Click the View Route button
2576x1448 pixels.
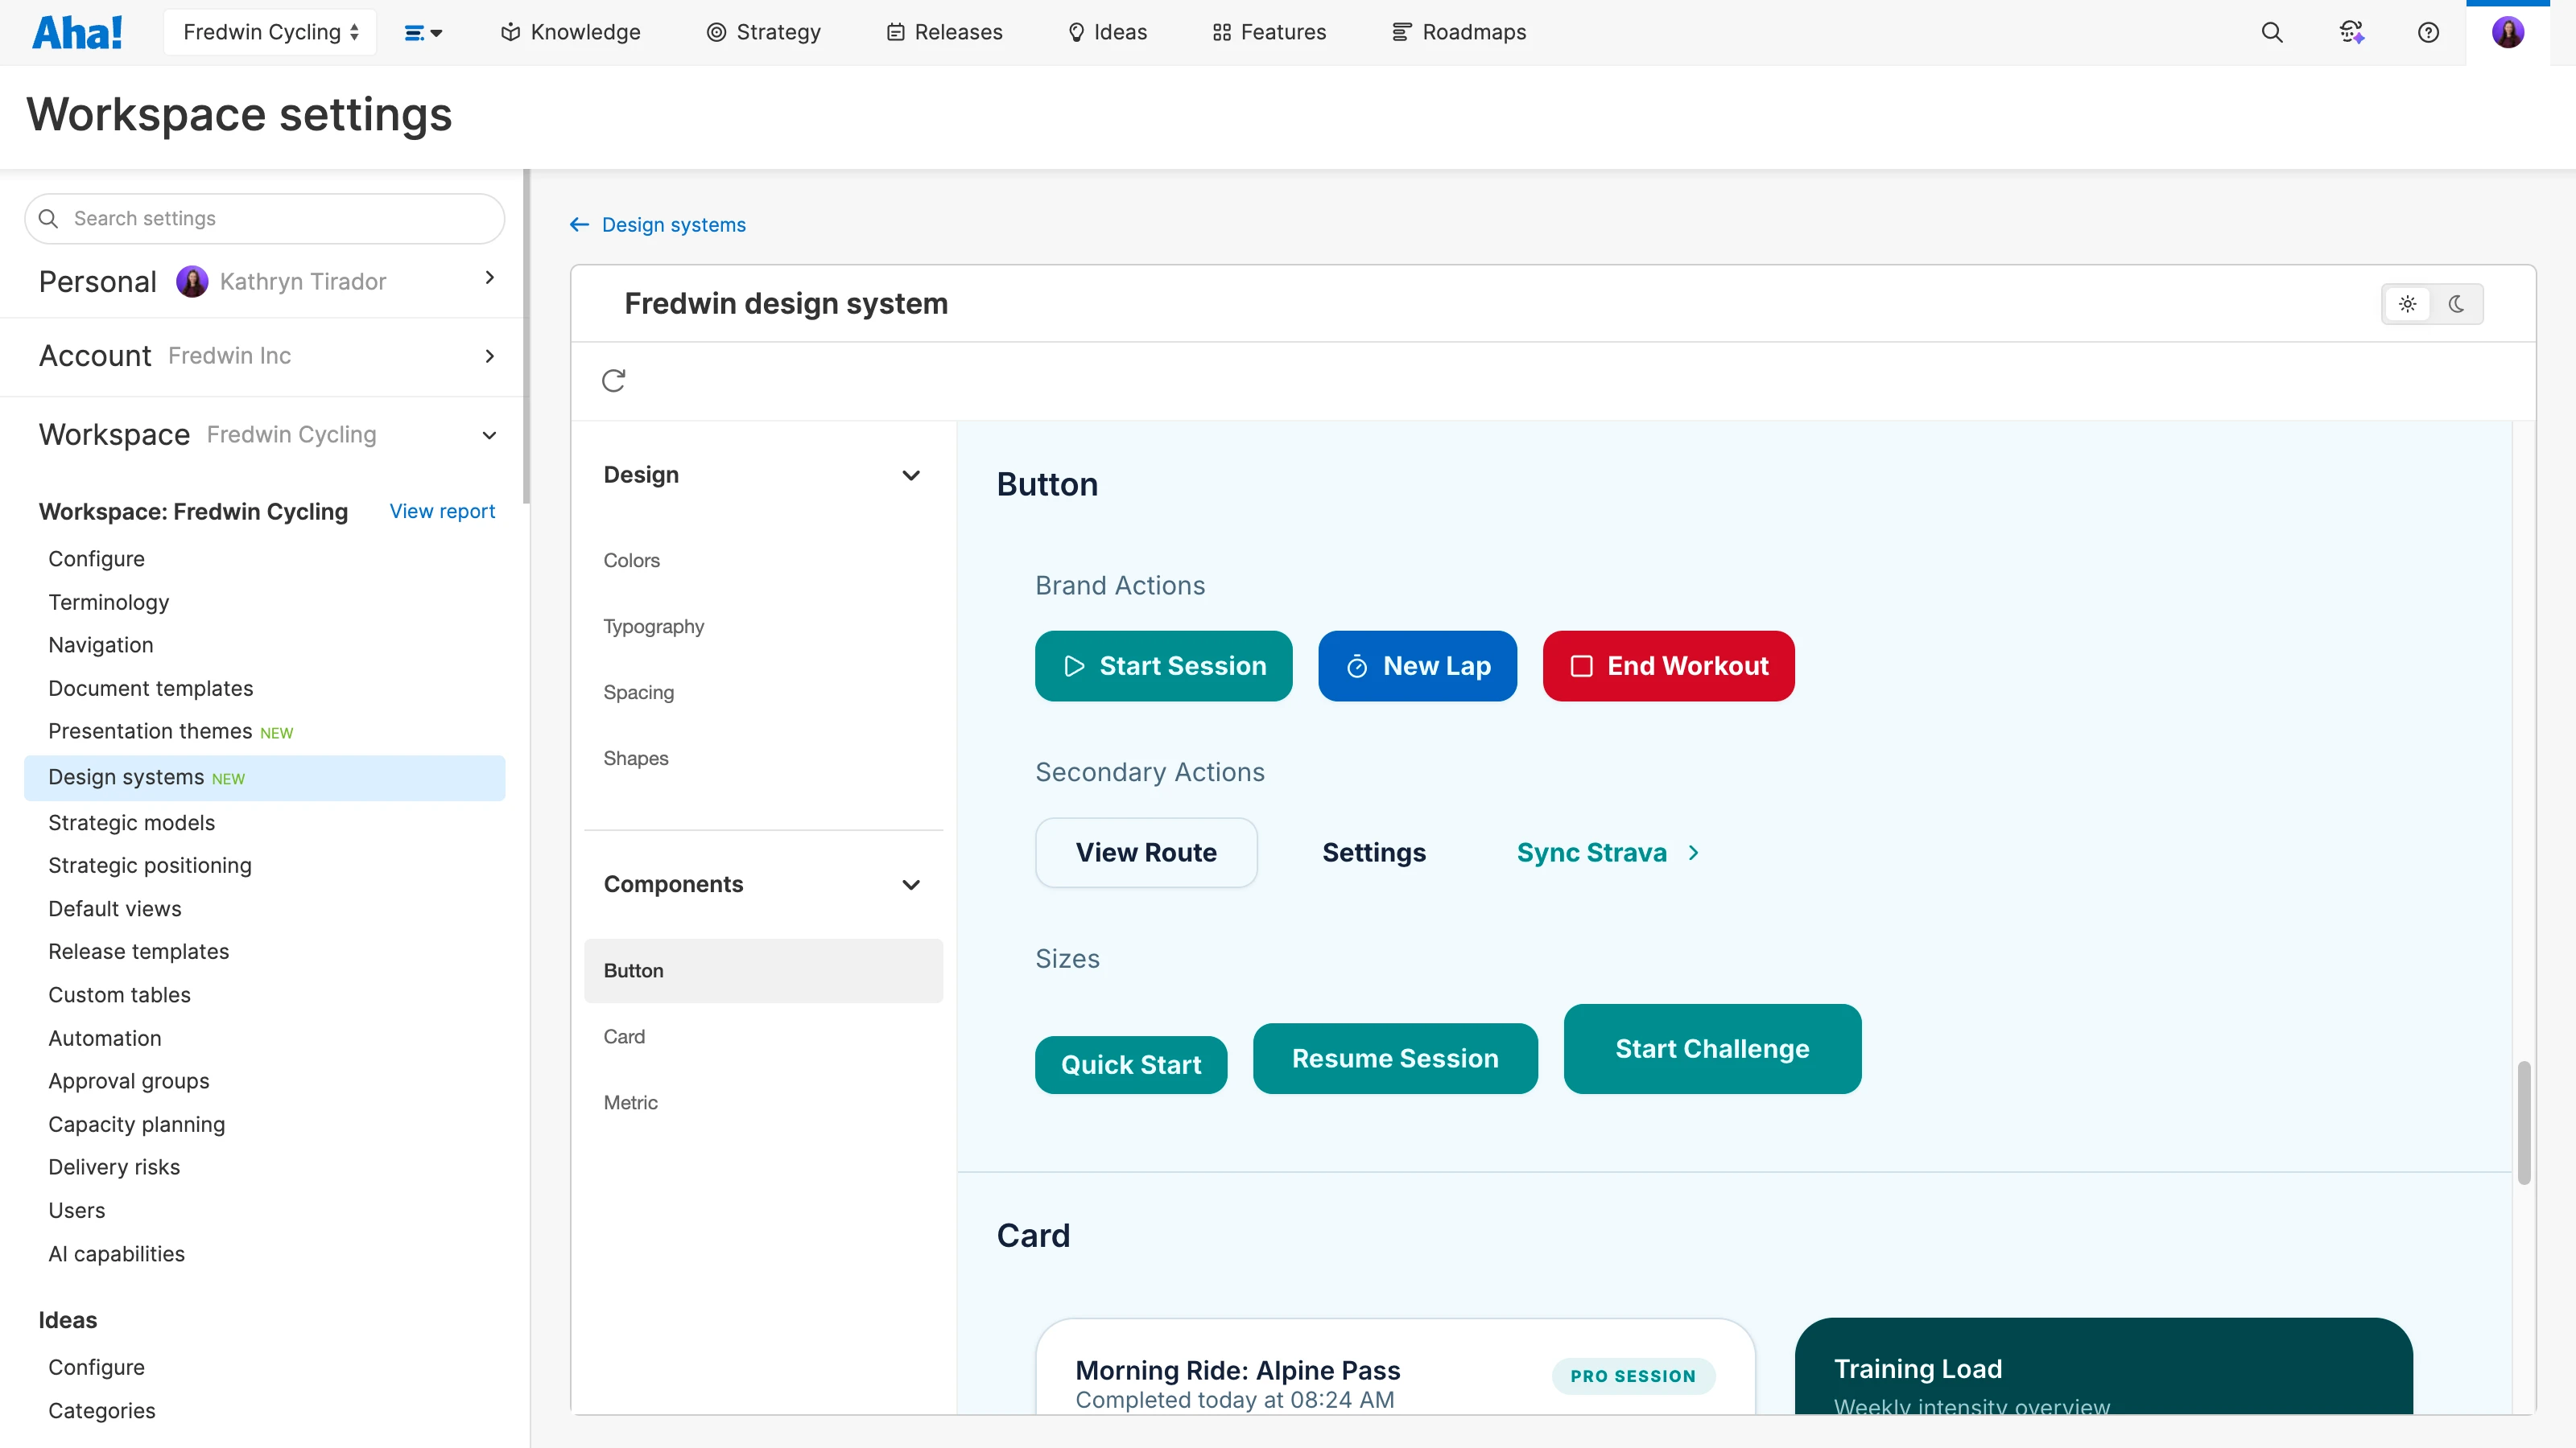tap(1146, 853)
